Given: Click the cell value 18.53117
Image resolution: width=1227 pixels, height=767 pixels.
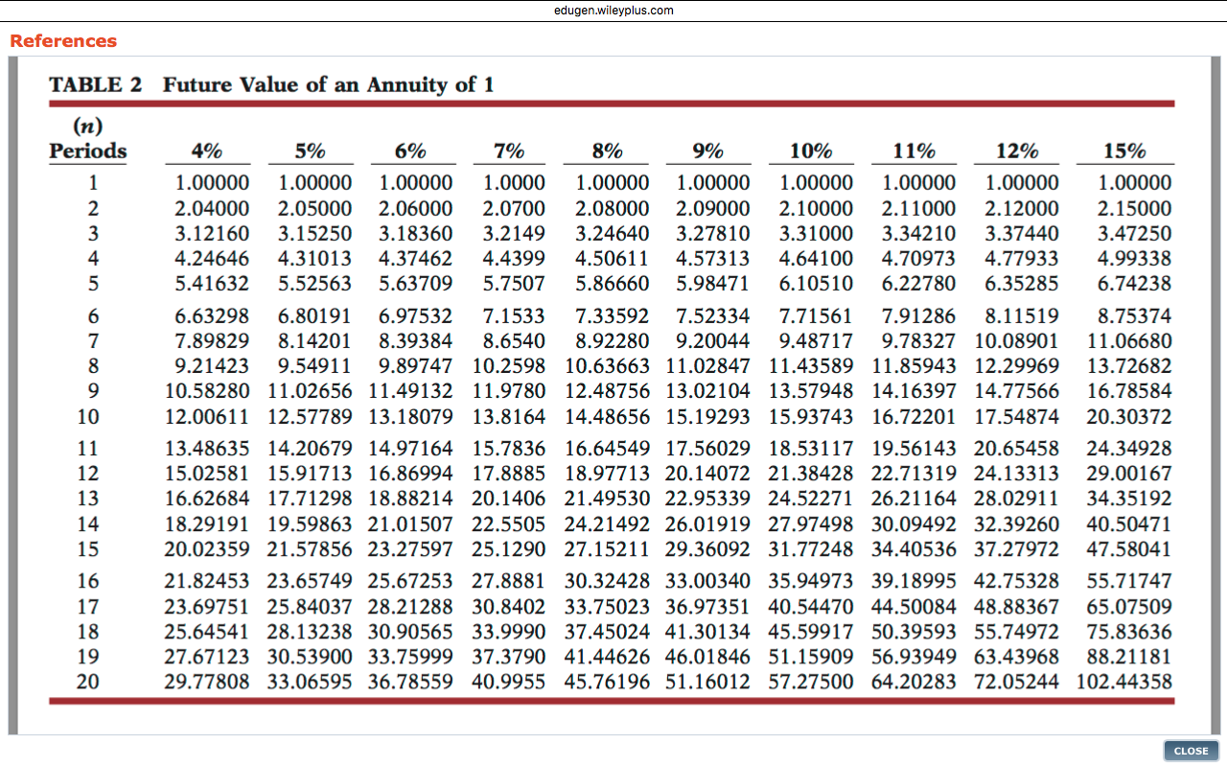Looking at the screenshot, I should click(x=811, y=449).
